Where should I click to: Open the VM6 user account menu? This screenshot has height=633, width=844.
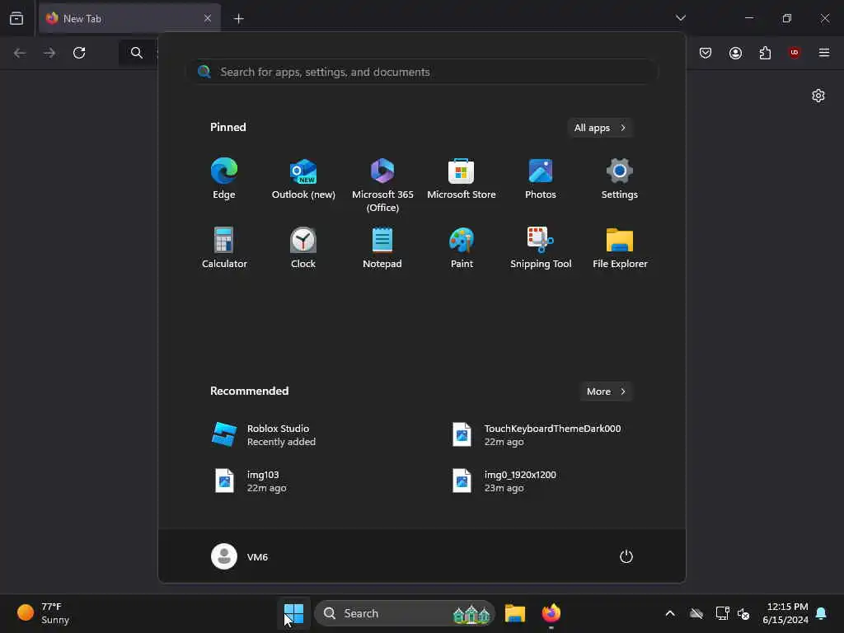240,556
